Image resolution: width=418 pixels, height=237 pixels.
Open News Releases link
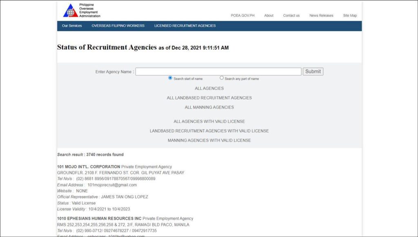(x=321, y=16)
